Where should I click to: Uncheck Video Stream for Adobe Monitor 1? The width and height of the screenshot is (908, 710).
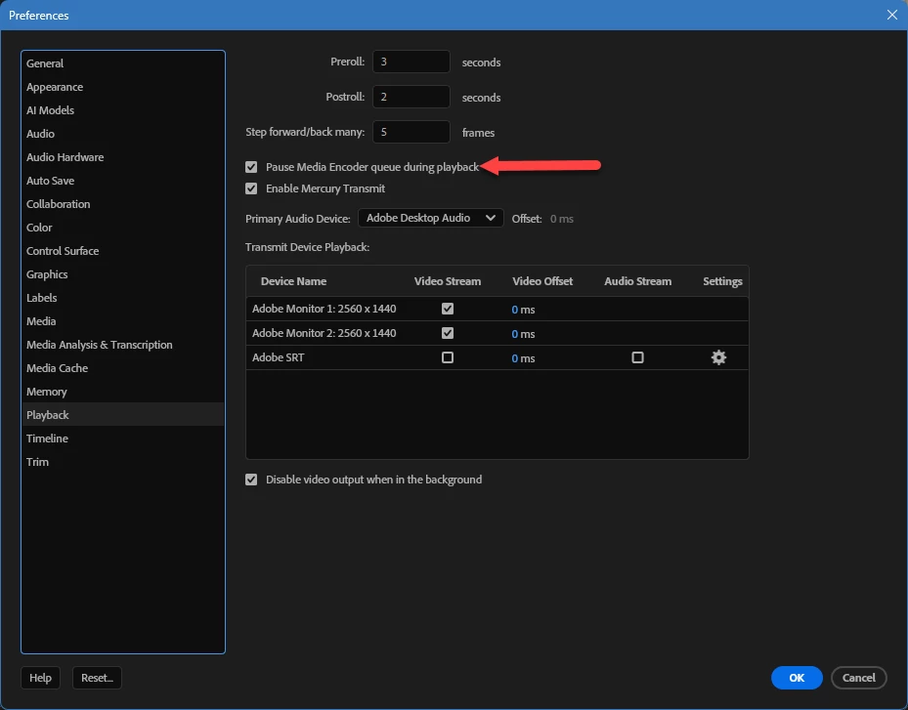tap(448, 309)
